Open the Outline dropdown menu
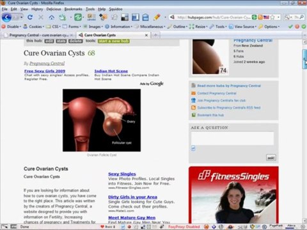 coord(177,27)
